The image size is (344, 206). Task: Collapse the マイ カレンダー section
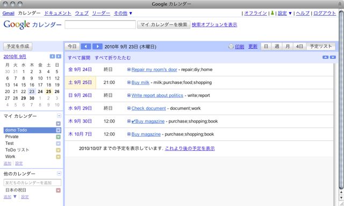[59, 116]
